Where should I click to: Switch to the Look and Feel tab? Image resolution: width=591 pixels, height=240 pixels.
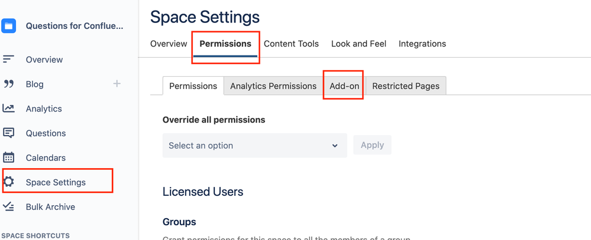[359, 44]
